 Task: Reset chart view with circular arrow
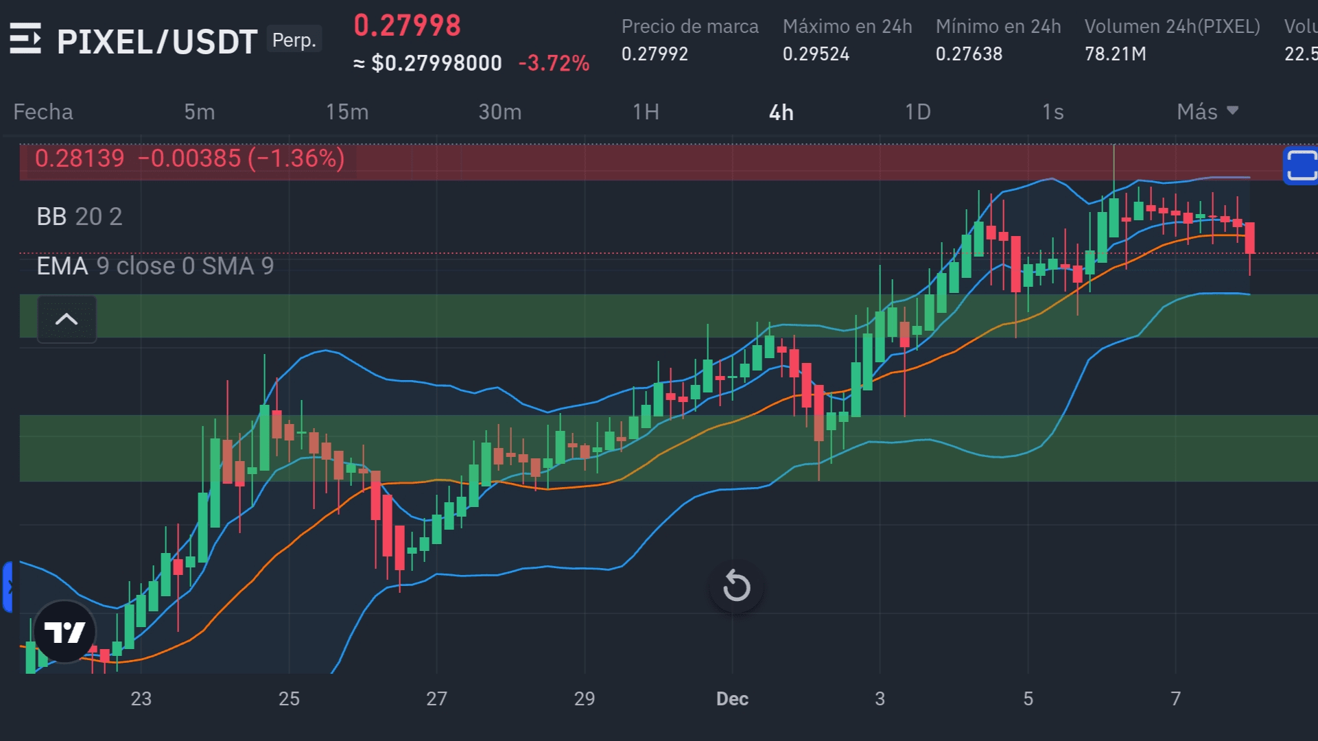[x=736, y=586]
